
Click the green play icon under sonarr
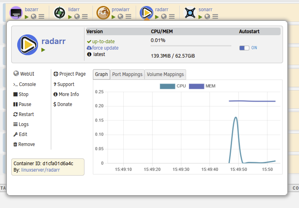pyautogui.click(x=201, y=17)
